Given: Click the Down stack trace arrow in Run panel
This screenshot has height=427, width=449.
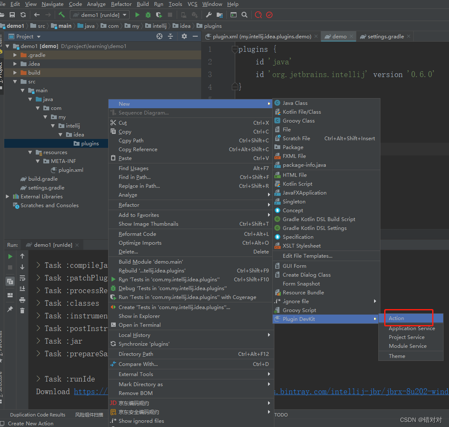Looking at the screenshot, I should [22, 267].
